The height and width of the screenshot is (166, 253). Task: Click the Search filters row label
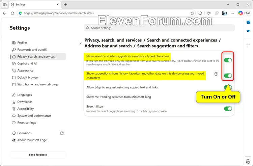pos(95,106)
